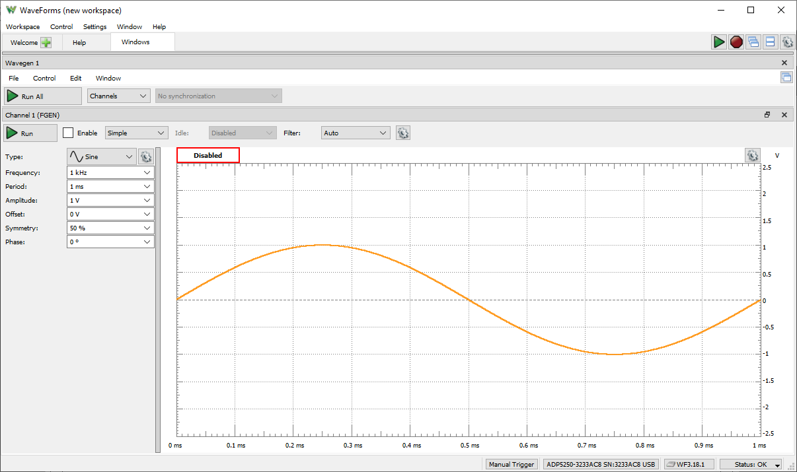Open the Channels dropdown

coord(119,96)
